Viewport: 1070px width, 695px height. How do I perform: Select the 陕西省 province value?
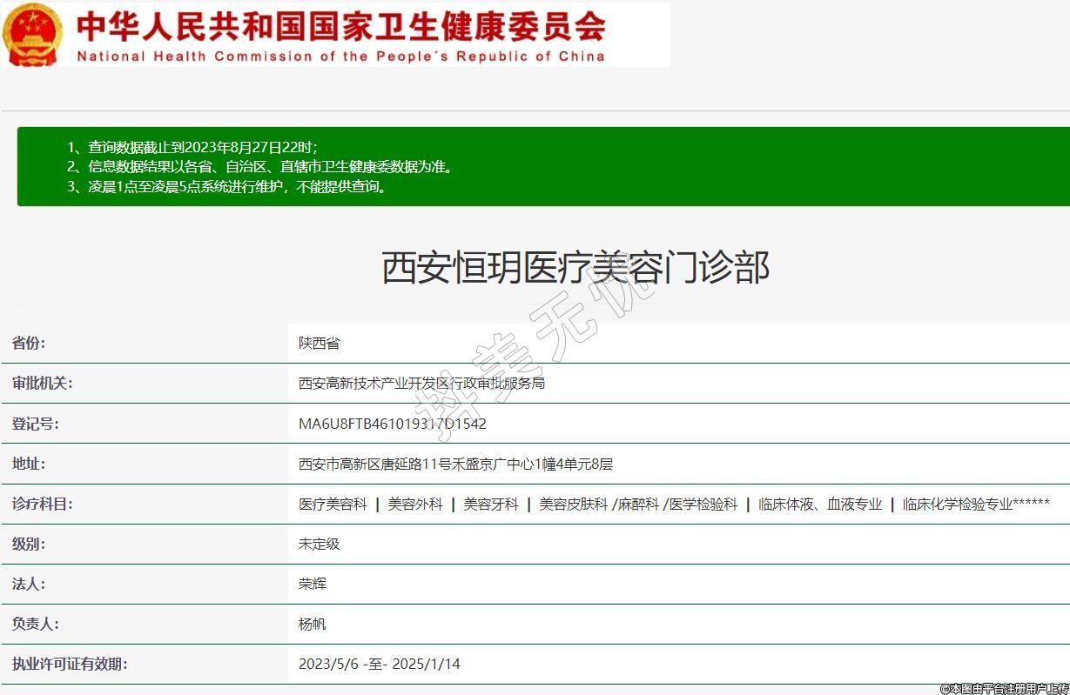(x=319, y=343)
